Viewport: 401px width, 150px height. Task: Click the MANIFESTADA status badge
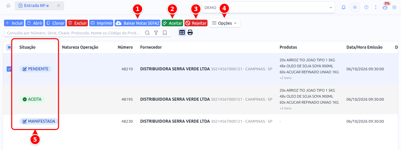point(39,121)
